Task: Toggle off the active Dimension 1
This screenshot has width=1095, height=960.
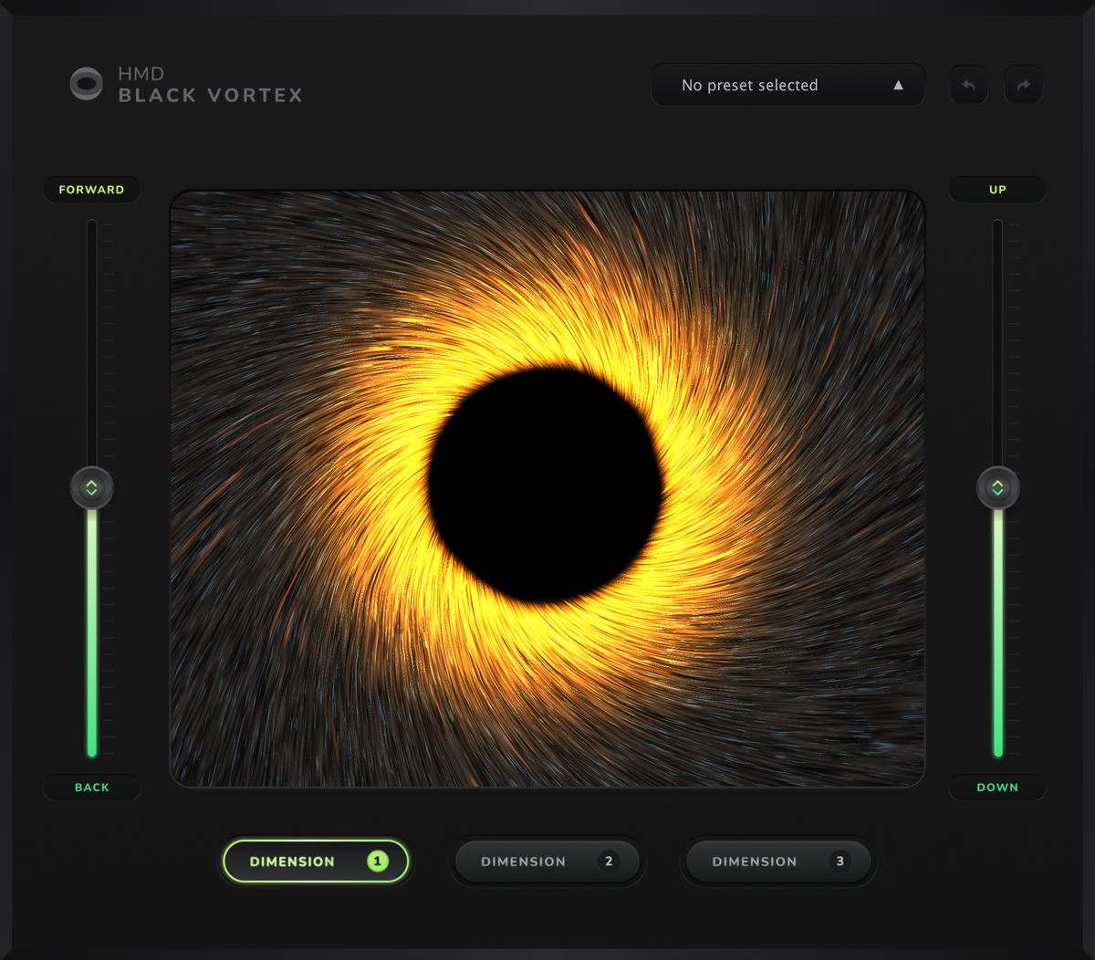Action: coord(316,861)
